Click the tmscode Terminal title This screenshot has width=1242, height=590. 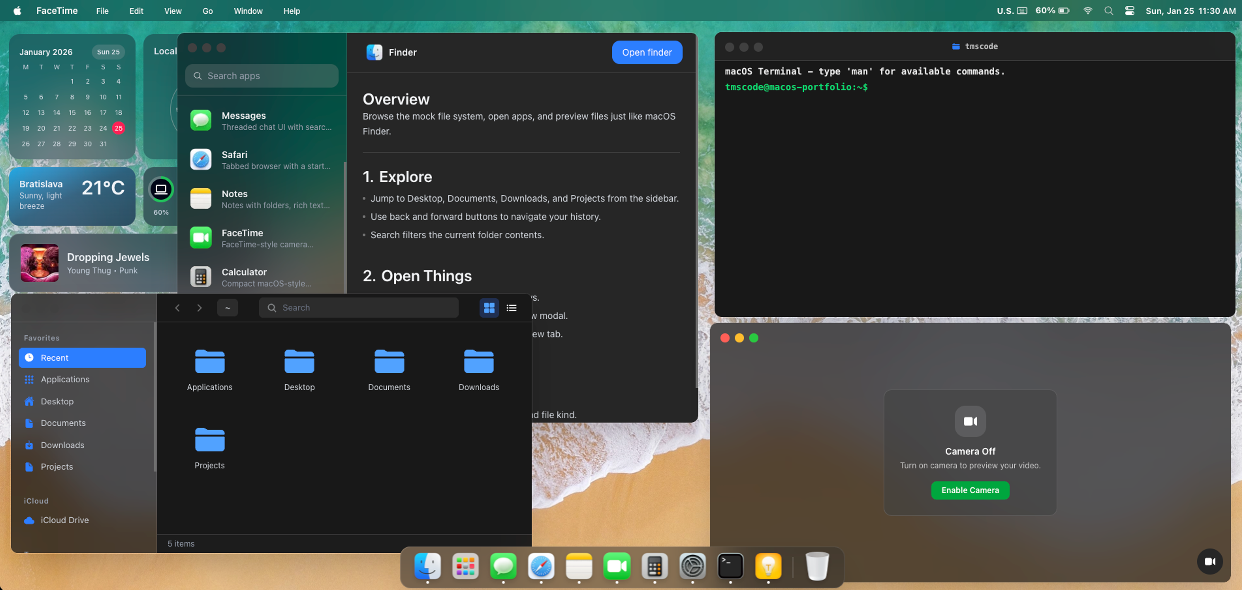click(975, 46)
